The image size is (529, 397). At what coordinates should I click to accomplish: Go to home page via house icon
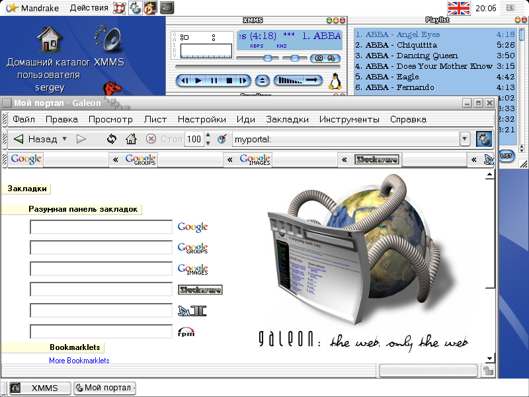131,139
